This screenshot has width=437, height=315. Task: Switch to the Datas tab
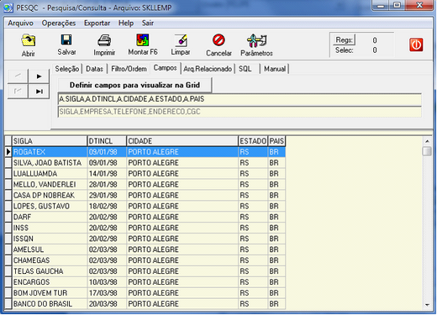click(94, 69)
